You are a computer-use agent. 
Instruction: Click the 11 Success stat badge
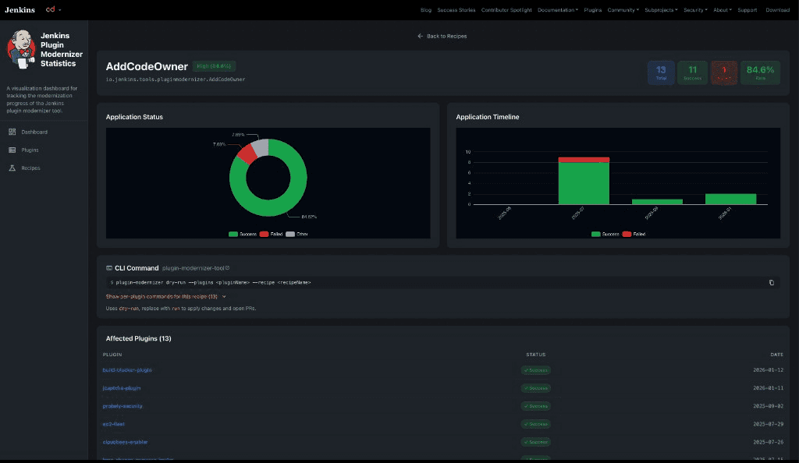coord(693,72)
